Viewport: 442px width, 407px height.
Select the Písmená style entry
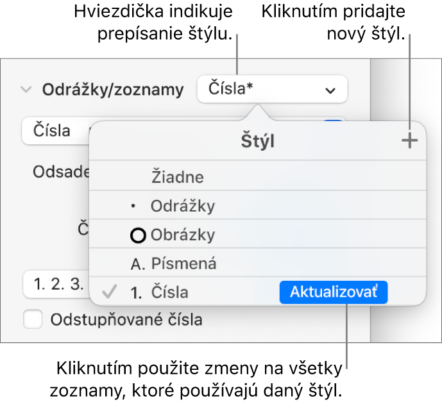pos(184,263)
